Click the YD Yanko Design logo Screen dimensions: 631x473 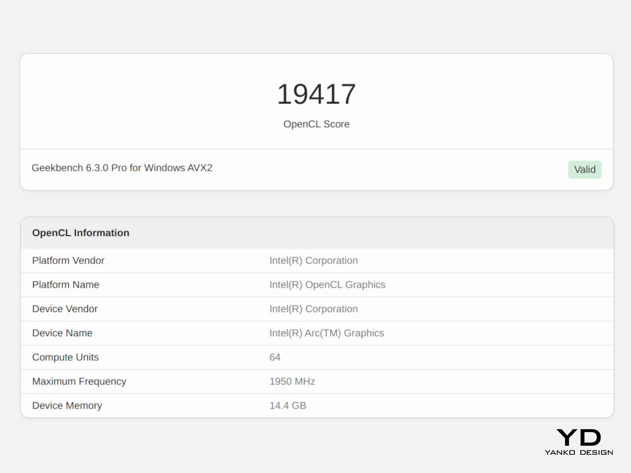click(579, 441)
